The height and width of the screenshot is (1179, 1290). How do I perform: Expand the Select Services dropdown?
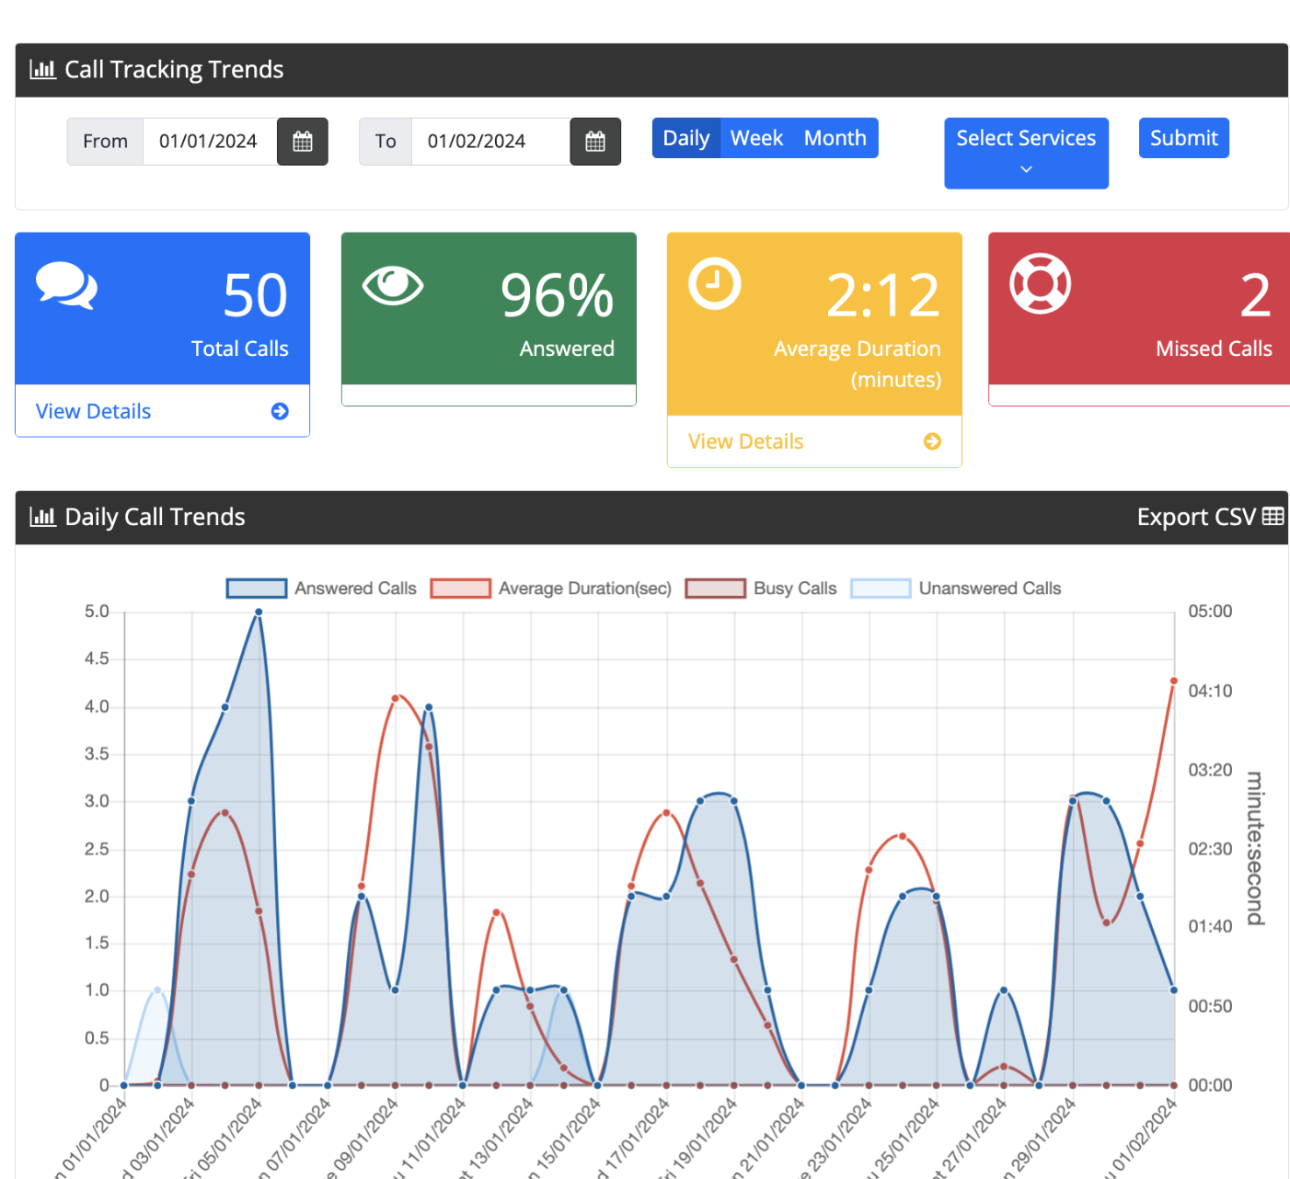coord(1026,153)
